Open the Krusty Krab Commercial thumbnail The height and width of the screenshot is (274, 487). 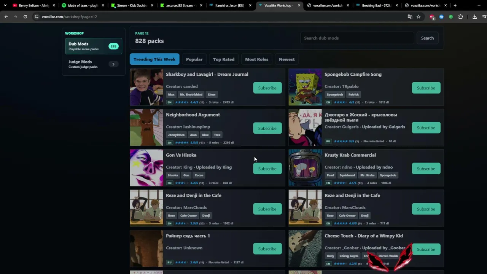pos(305,168)
